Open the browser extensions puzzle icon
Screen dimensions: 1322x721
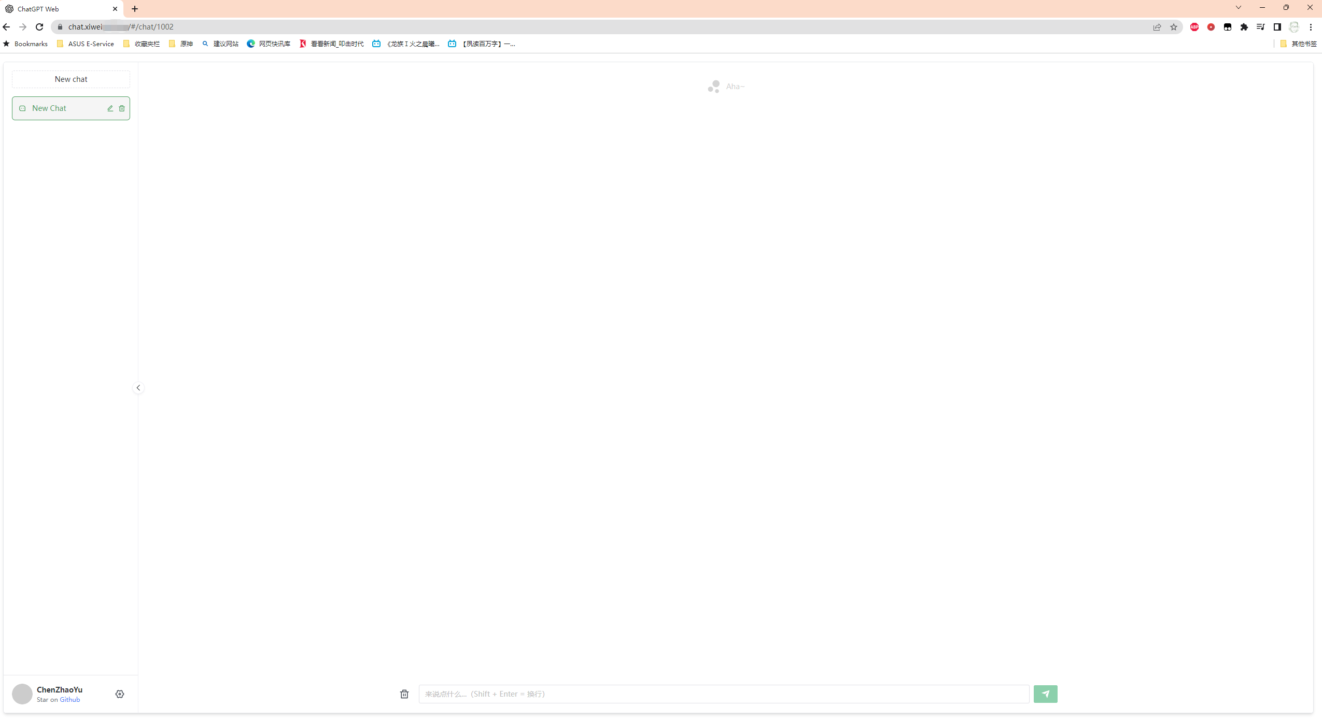click(x=1244, y=27)
